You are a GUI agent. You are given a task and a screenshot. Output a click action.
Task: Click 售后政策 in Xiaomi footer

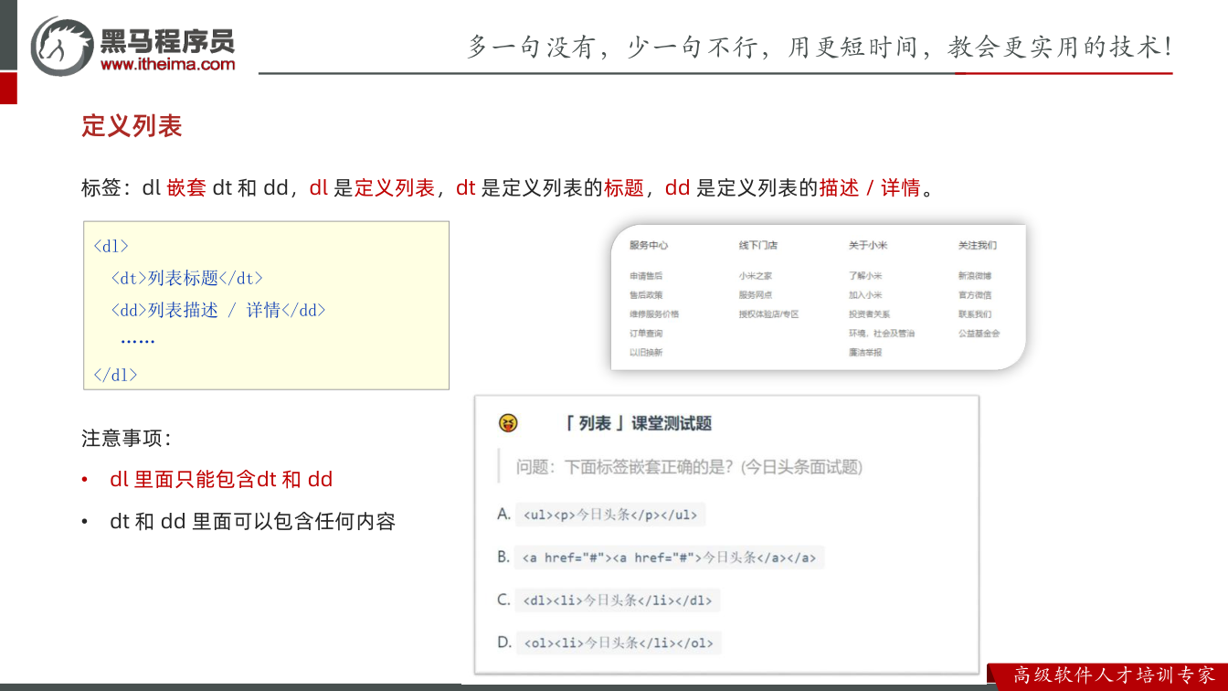646,295
